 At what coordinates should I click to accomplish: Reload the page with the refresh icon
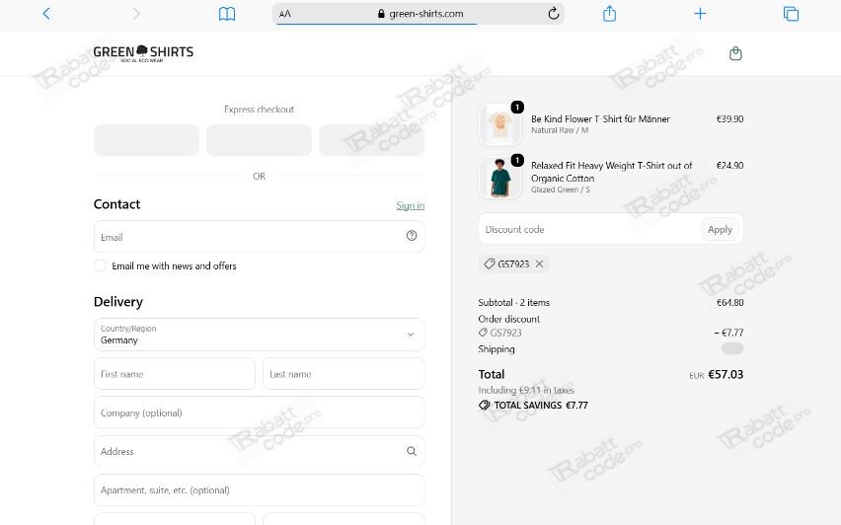554,14
